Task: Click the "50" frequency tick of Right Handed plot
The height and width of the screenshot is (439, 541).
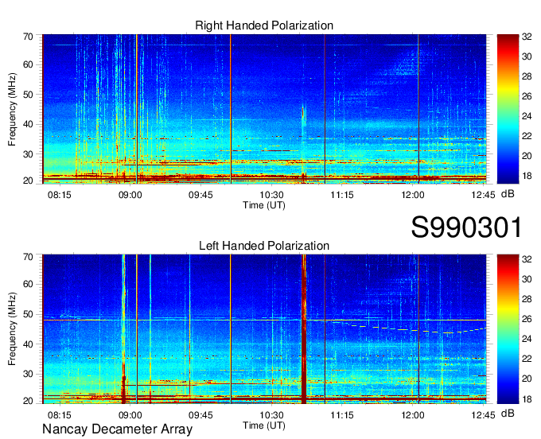Action: [x=28, y=95]
